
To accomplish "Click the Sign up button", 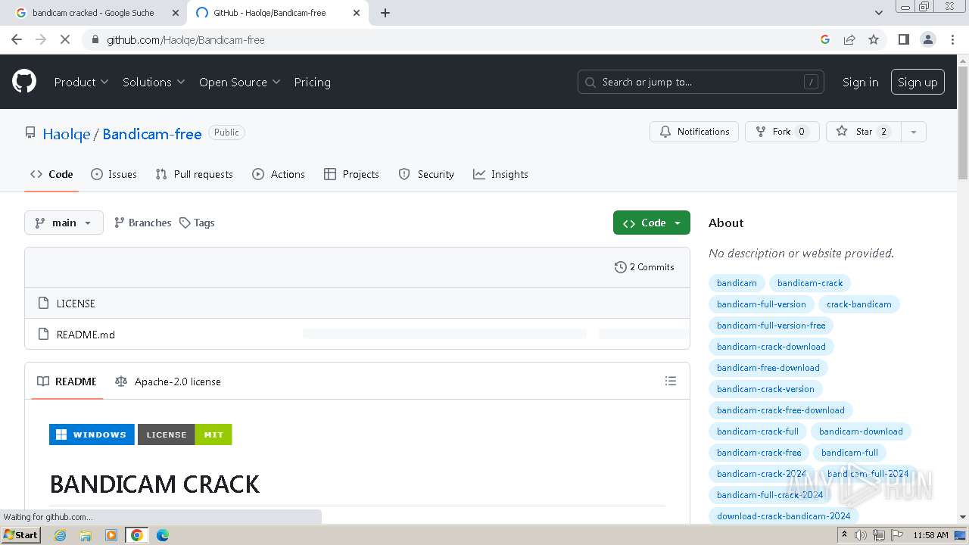I will [918, 82].
